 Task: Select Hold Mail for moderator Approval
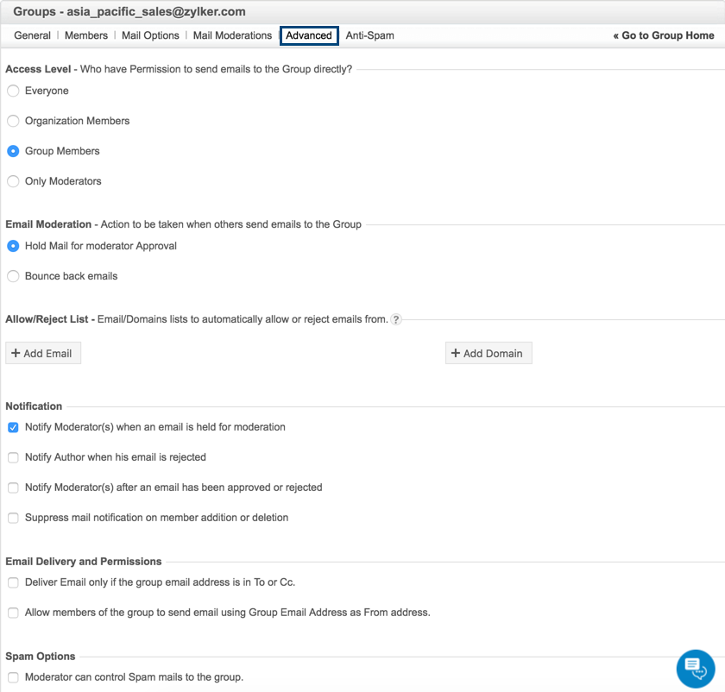(x=13, y=246)
